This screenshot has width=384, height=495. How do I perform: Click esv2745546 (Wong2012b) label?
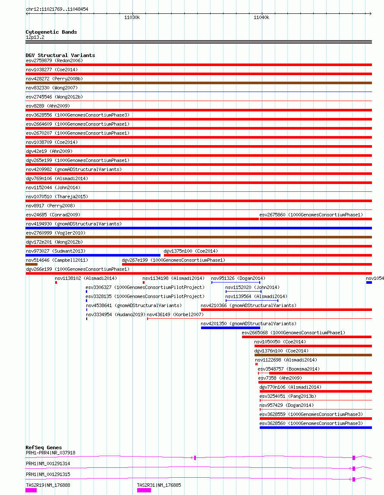click(x=54, y=97)
